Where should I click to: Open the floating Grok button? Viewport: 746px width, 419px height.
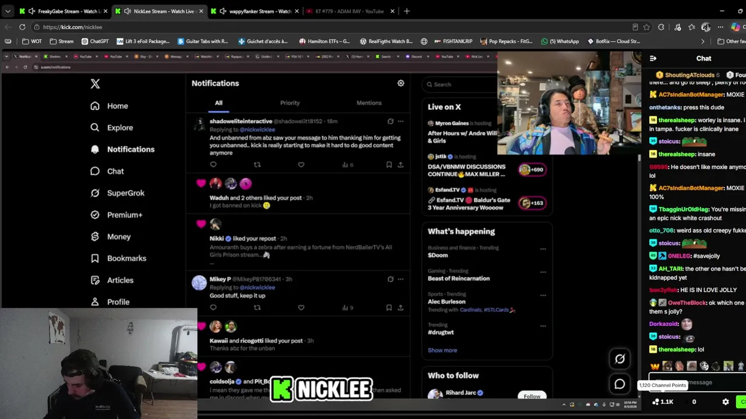620,359
